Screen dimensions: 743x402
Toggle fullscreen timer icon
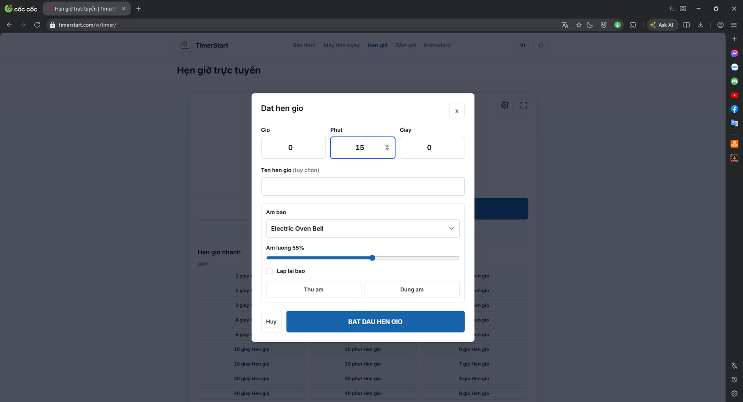tap(523, 105)
